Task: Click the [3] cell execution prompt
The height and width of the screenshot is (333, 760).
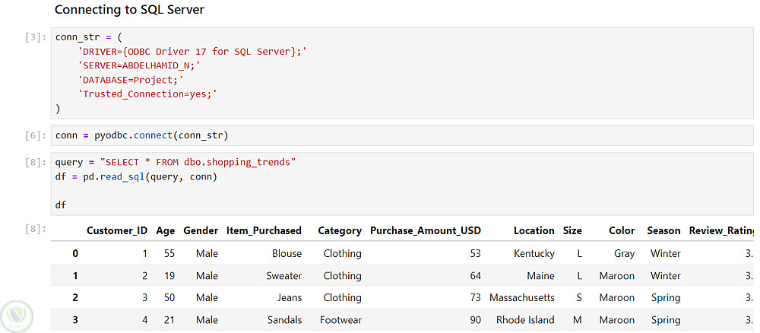Action: point(36,37)
